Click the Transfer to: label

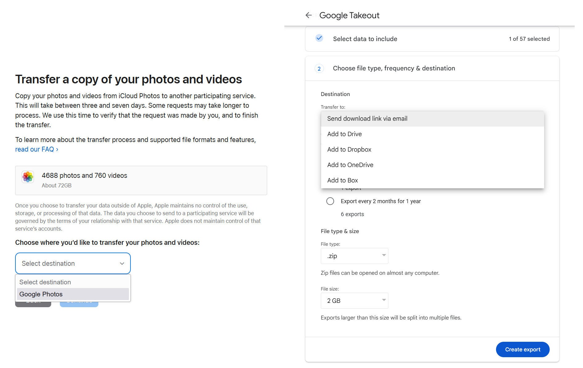point(333,107)
